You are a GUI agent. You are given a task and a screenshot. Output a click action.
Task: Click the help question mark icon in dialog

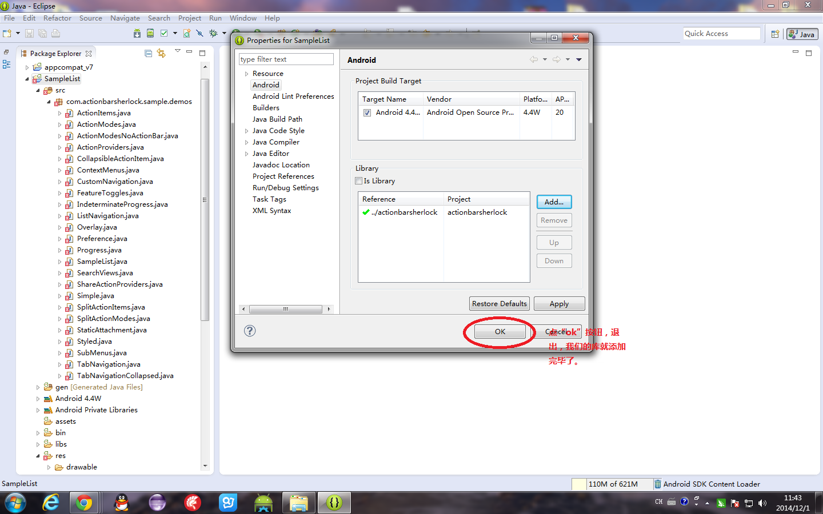tap(250, 331)
